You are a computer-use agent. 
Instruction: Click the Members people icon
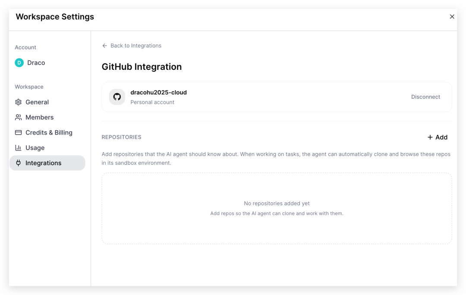pos(19,117)
